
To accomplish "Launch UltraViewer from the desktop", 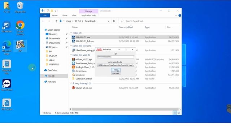I will point(6,27).
